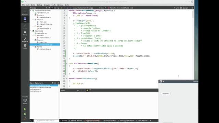Switch to 2 Search Results pane

[x=76, y=121]
